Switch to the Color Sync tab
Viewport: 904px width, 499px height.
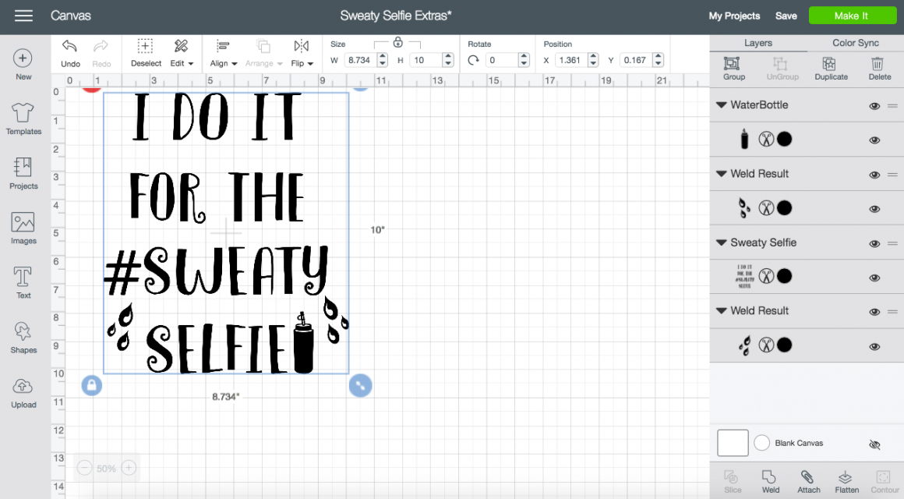pos(855,43)
